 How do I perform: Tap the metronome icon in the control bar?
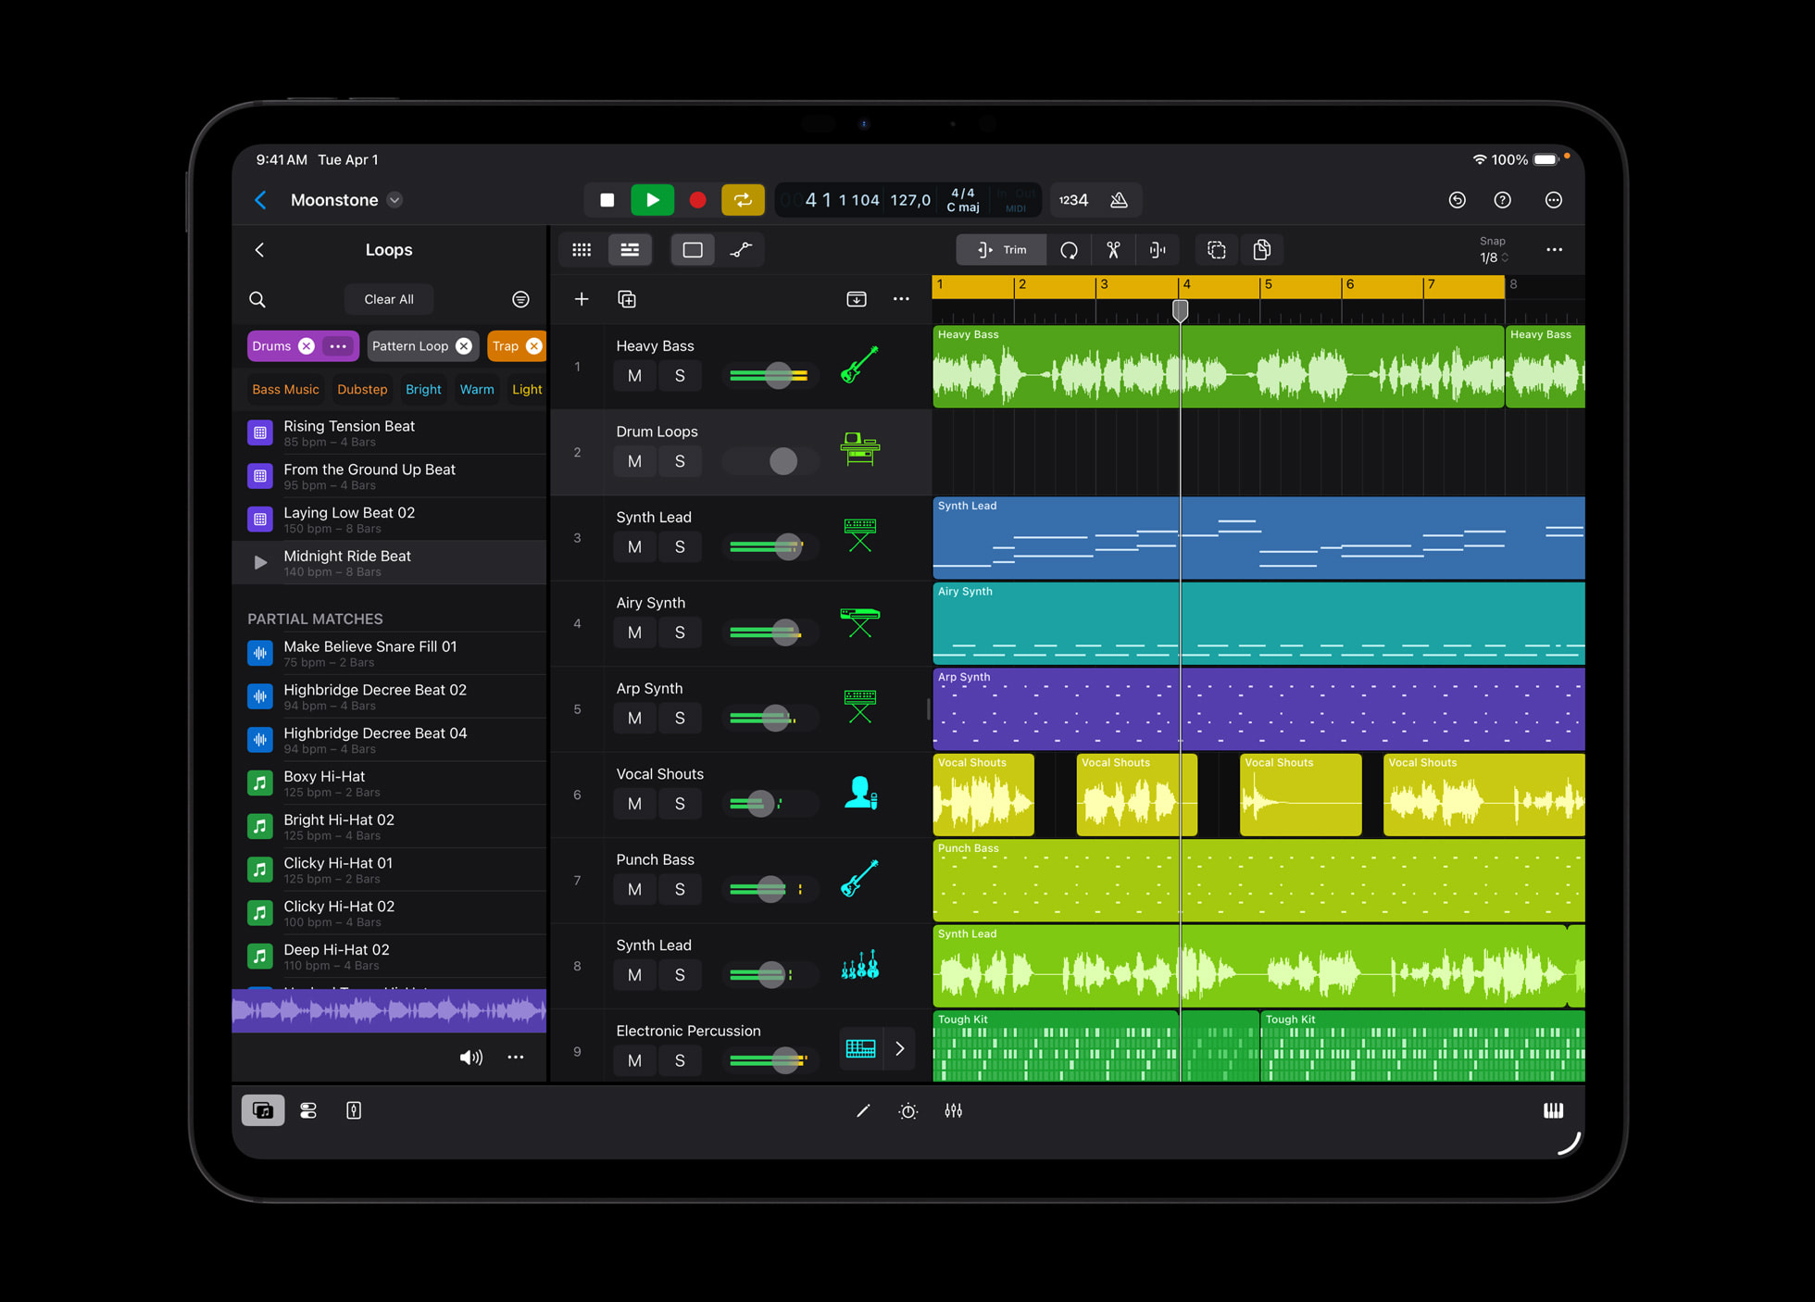tap(1120, 199)
